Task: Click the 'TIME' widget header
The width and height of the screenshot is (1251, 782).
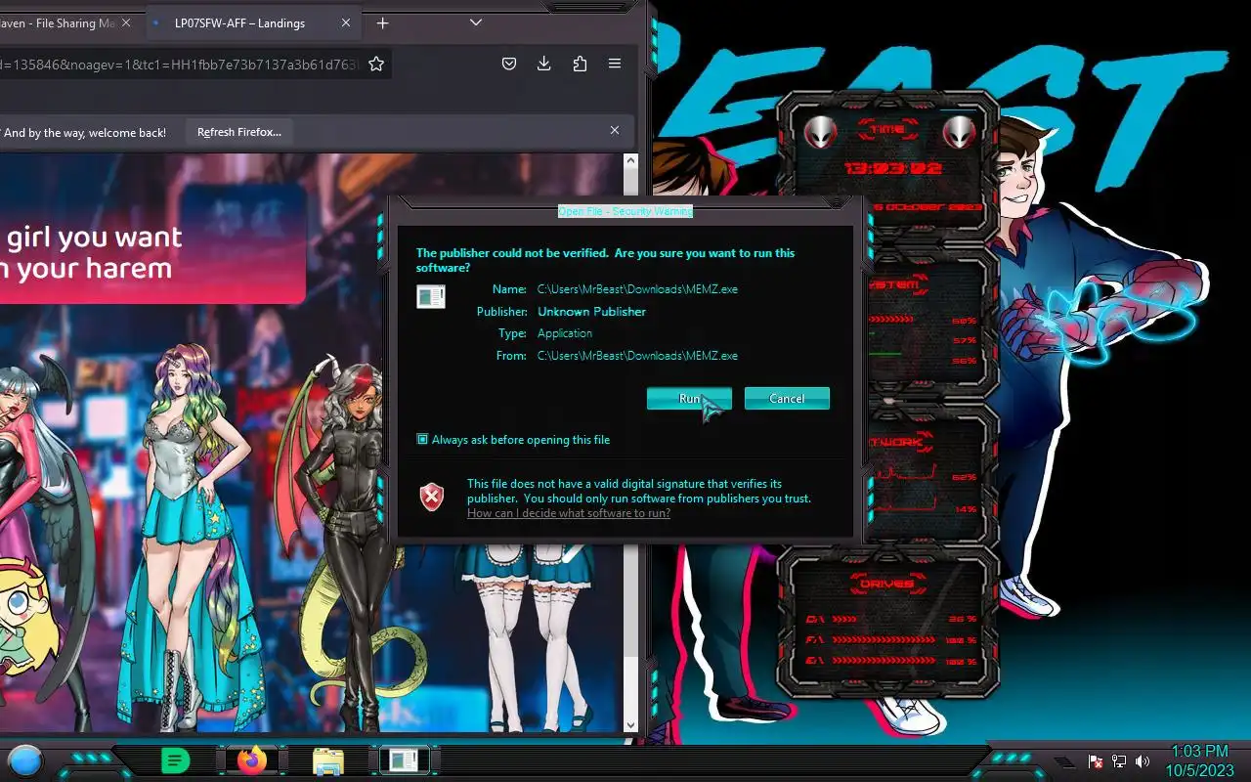Action: coord(887,128)
